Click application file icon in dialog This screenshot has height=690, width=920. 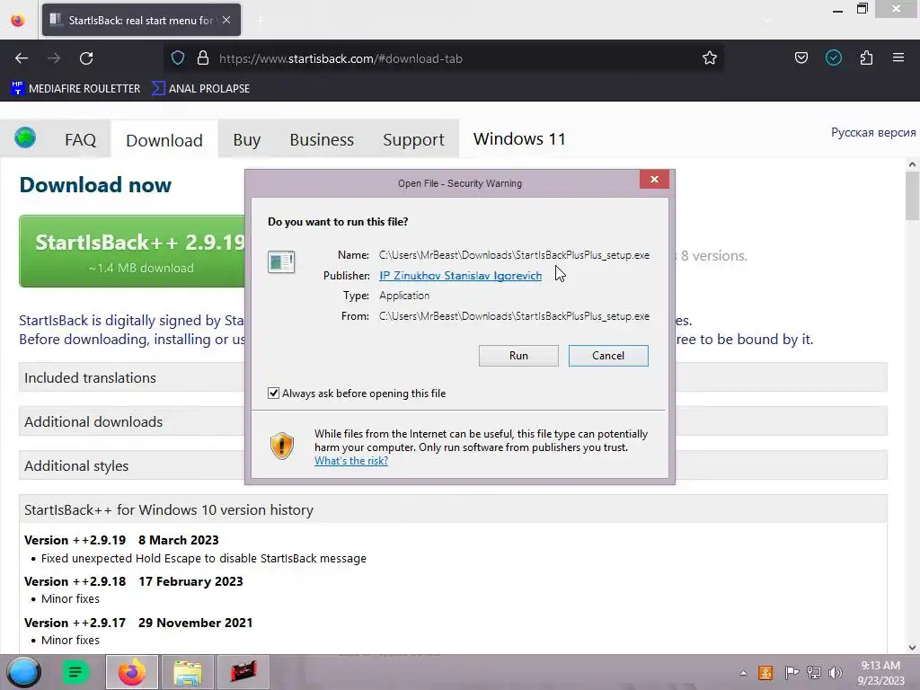click(x=281, y=261)
